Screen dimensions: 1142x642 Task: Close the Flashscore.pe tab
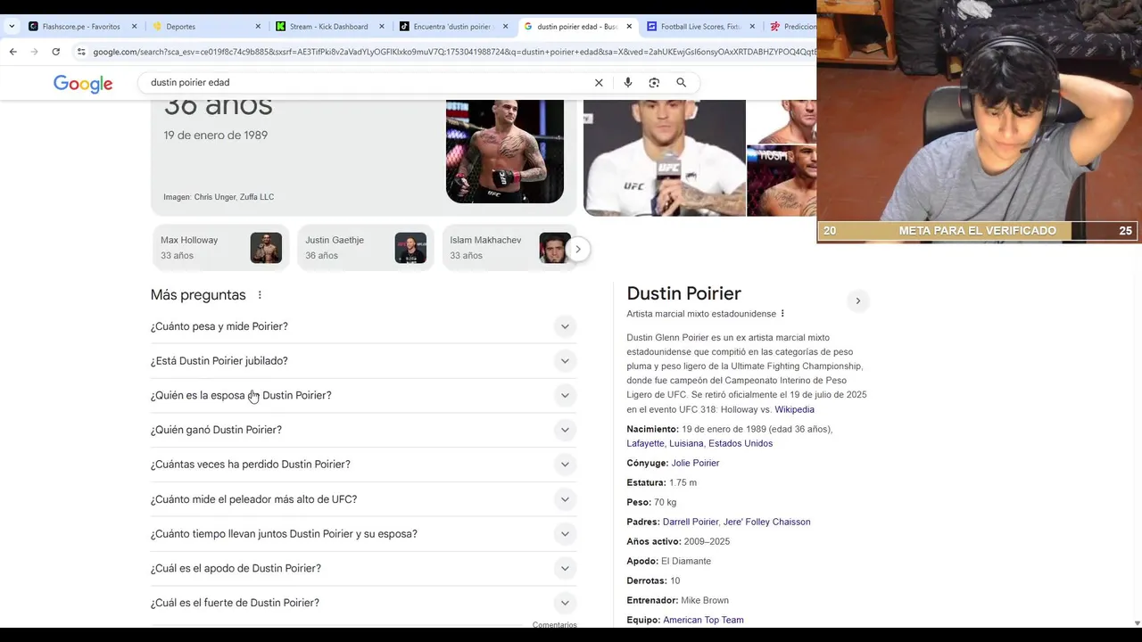[135, 27]
